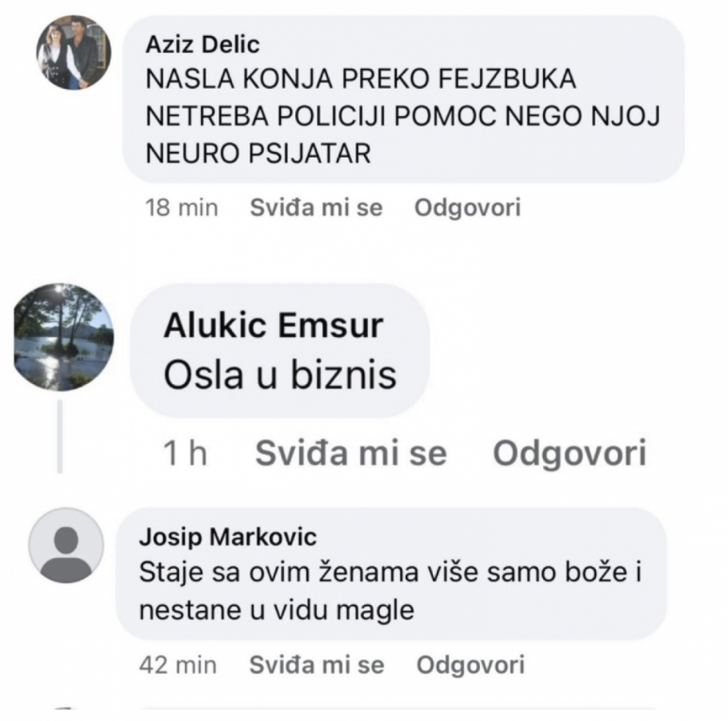Open the 42 min timestamp
This screenshot has height=721, width=728.
point(178,665)
